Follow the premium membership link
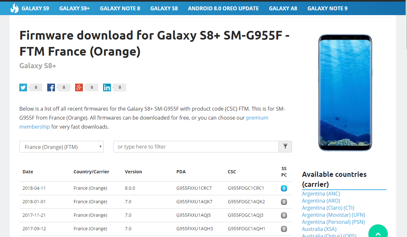The height and width of the screenshot is (237, 407). click(144, 122)
